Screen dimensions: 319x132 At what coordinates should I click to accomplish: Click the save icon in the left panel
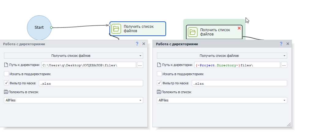[6, 92]
